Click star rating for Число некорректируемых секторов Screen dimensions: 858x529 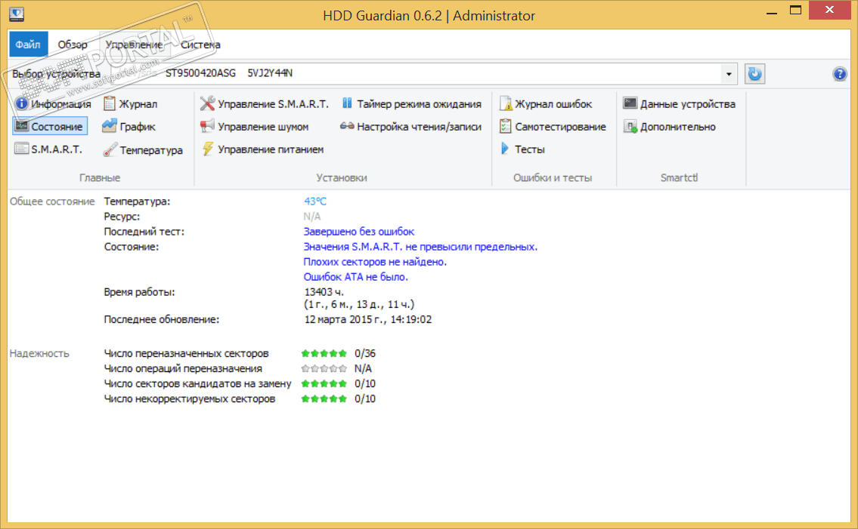coord(324,398)
